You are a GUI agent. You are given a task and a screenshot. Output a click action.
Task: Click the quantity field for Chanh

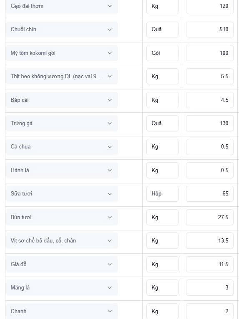click(210, 311)
